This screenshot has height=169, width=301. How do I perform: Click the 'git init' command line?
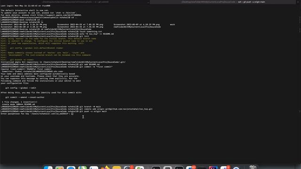coord(45,36)
